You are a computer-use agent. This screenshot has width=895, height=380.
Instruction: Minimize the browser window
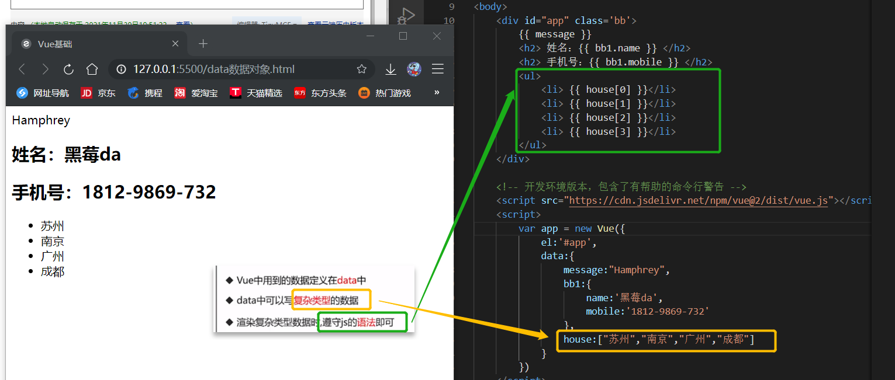pos(369,36)
